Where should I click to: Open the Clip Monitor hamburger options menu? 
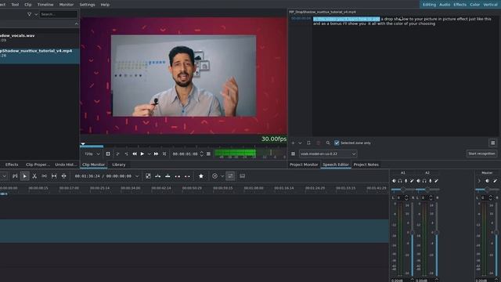(209, 154)
